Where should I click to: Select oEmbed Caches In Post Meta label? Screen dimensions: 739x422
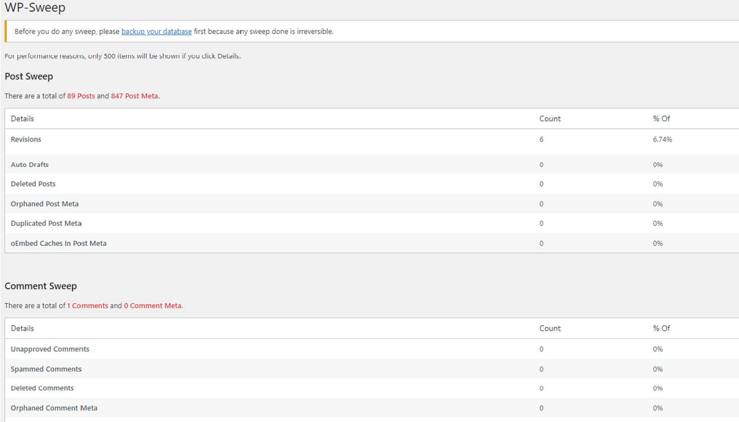(59, 243)
